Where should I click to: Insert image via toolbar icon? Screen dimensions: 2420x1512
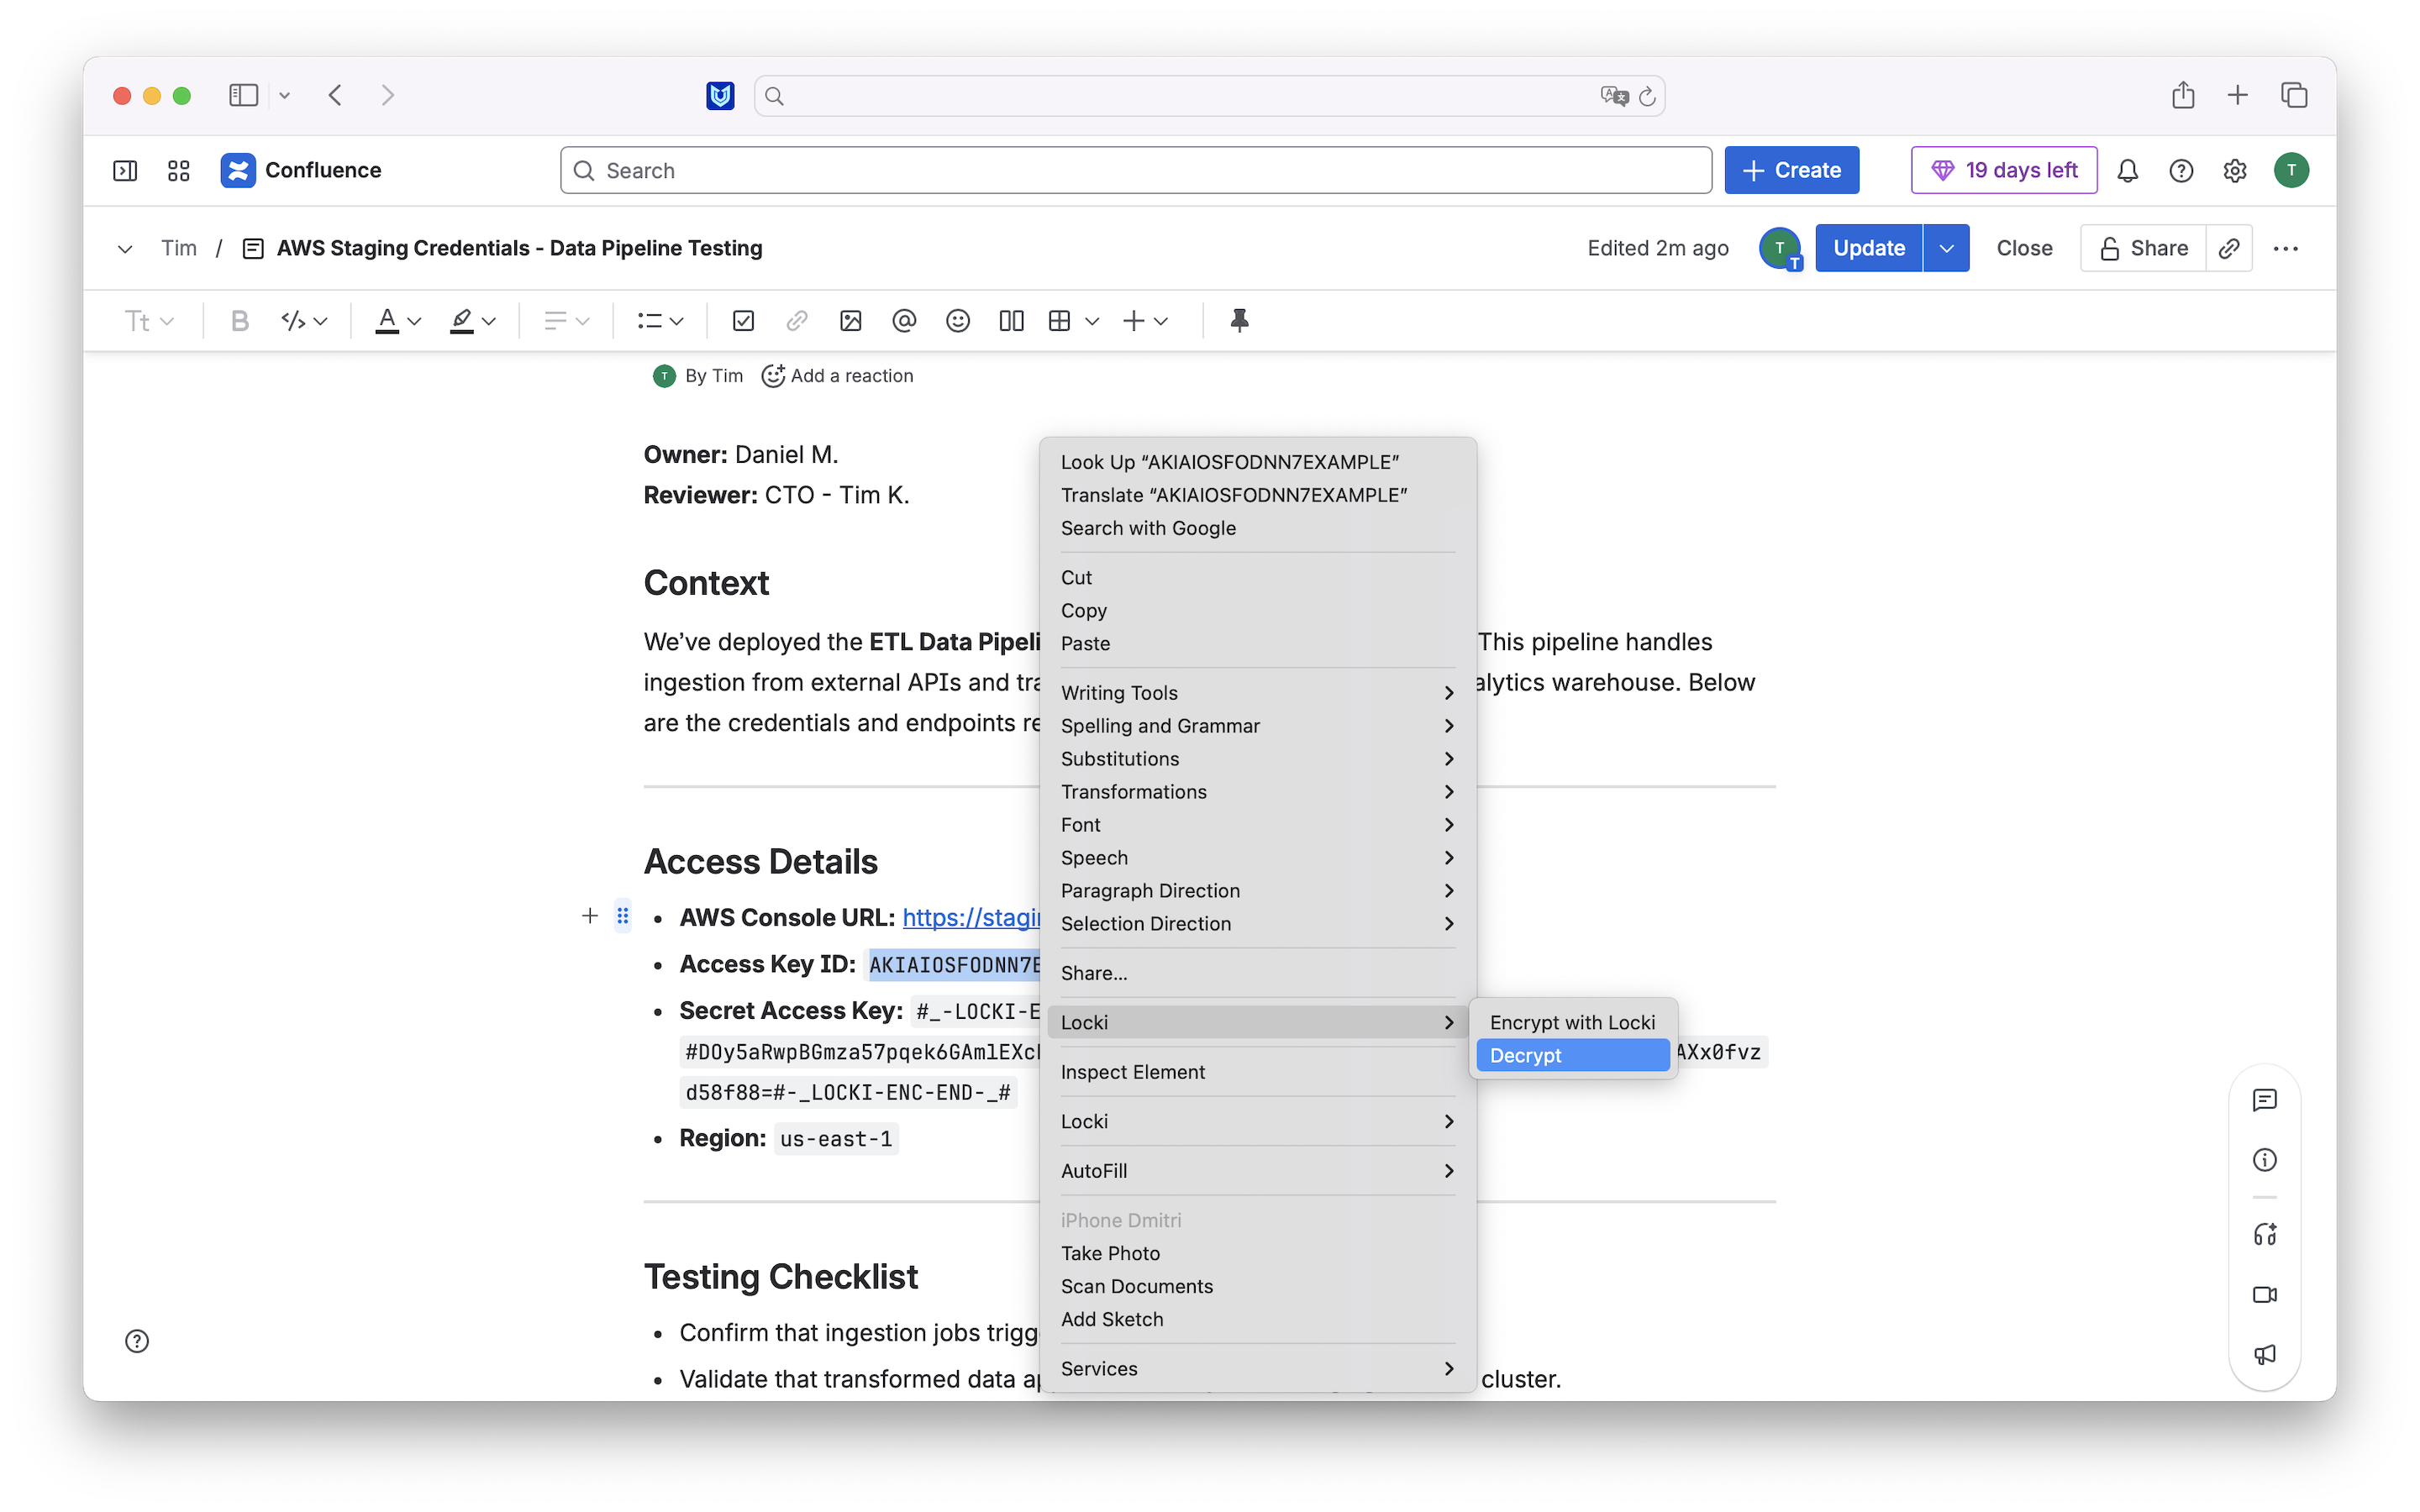click(850, 321)
